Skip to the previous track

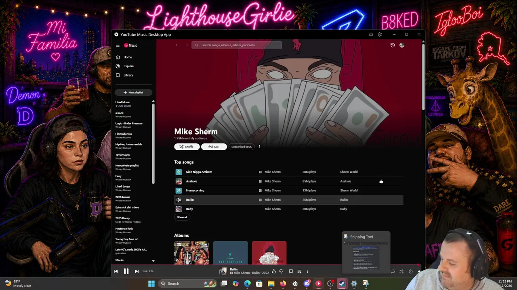pyautogui.click(x=116, y=271)
